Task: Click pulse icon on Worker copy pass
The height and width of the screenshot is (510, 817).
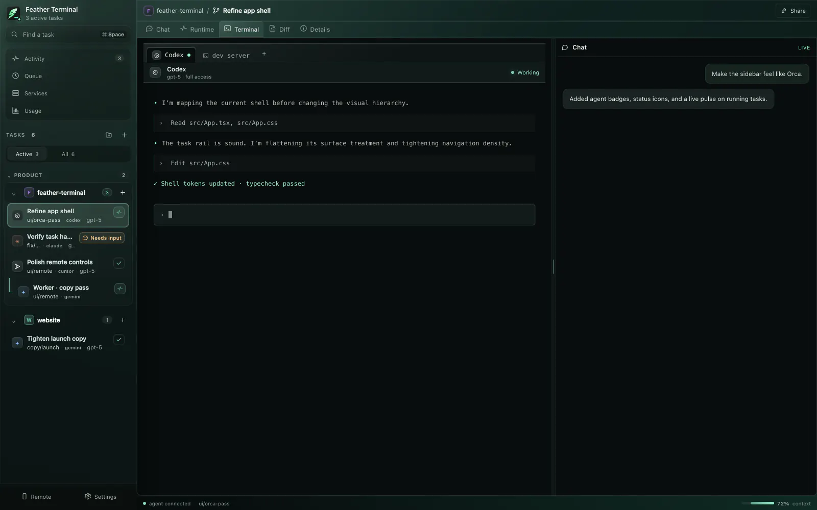Action: click(120, 289)
